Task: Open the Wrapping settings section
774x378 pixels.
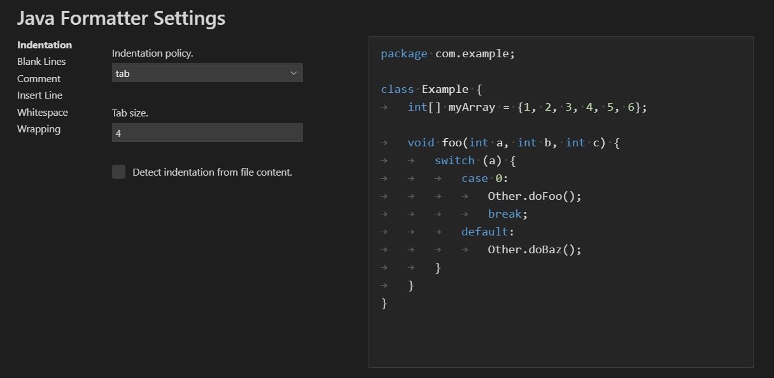Action: coord(38,129)
